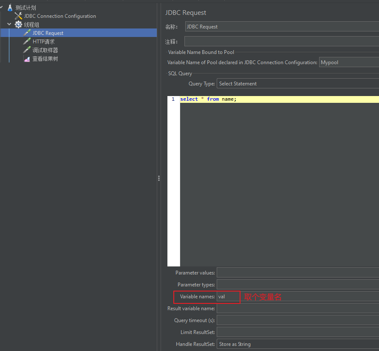Click the pool variable name field Mypool
Viewport: 379px width, 351px height.
[349, 62]
